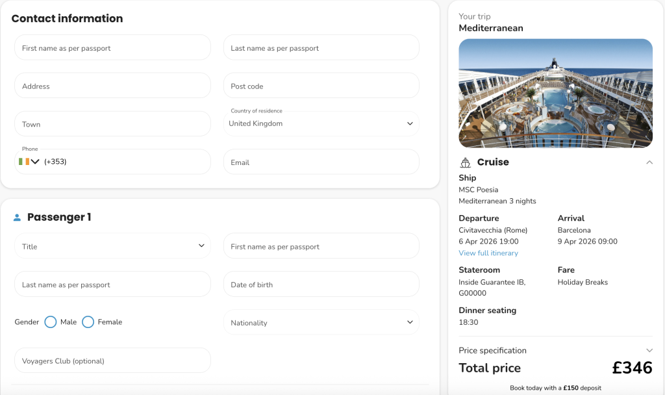Open the Nationality dropdown
665x395 pixels.
pos(321,322)
